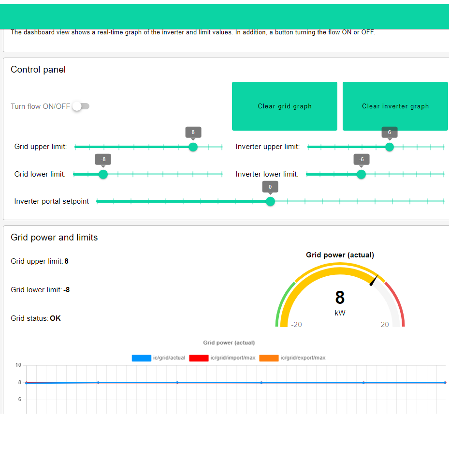Click the 8 kW gauge reading

(x=340, y=298)
